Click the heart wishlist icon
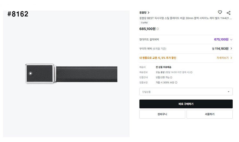The height and width of the screenshot is (142, 239). coord(220,12)
